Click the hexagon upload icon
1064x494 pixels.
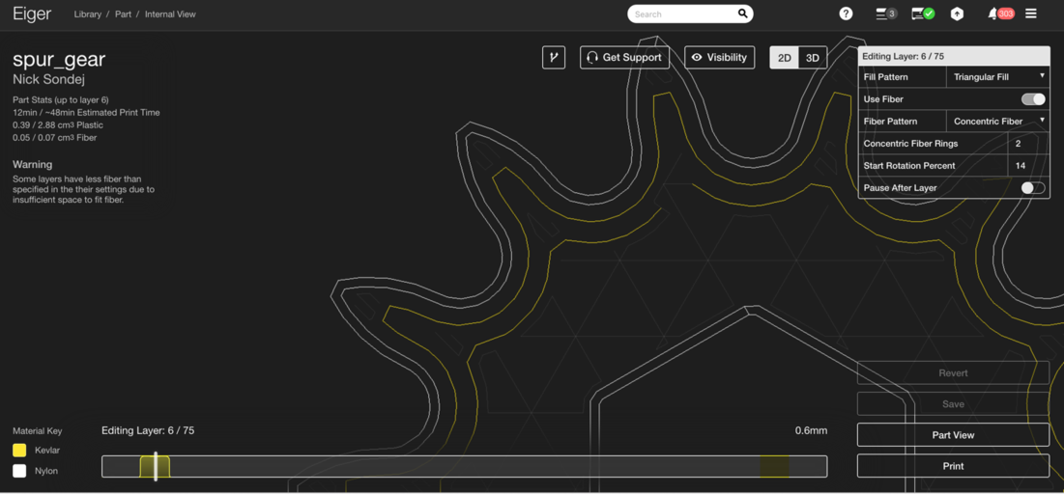pos(957,14)
